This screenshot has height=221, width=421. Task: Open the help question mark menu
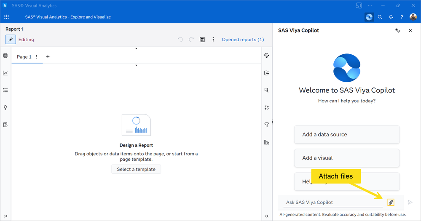[402, 17]
